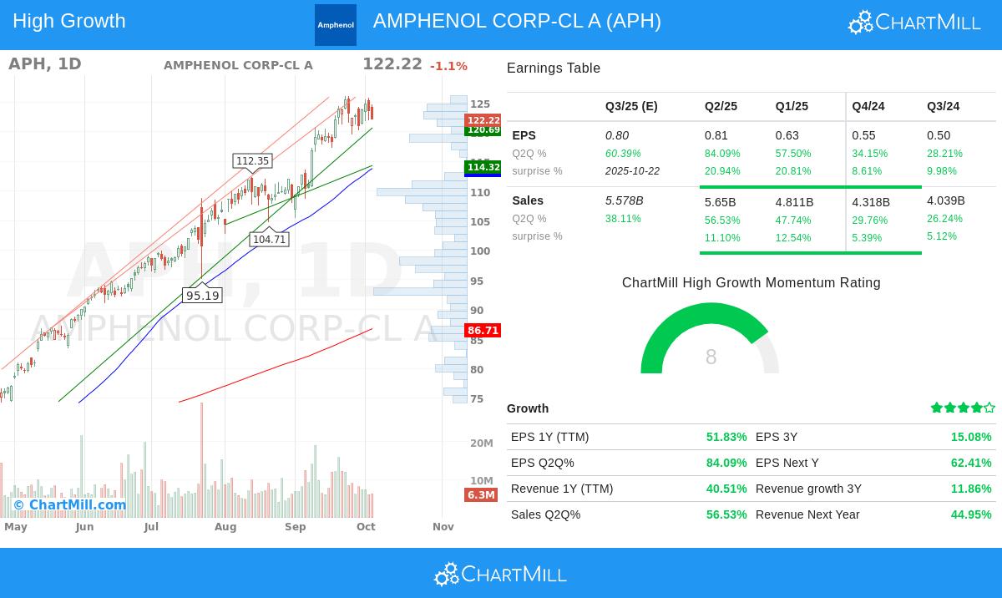Select the green 120.69 price tag
Image resolution: width=1002 pixels, height=598 pixels.
(483, 130)
